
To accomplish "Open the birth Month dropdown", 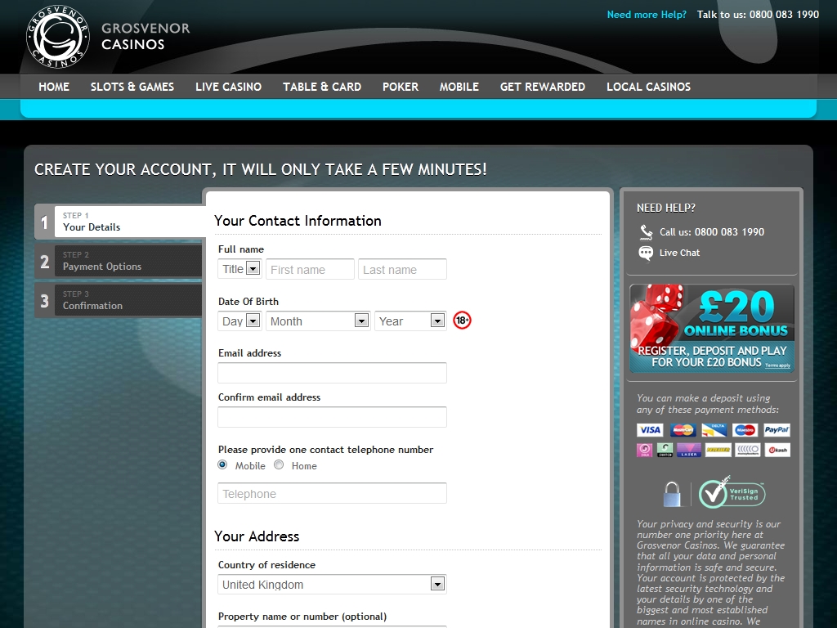I will click(318, 321).
